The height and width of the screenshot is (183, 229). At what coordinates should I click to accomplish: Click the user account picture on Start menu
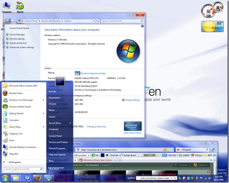coord(60,81)
